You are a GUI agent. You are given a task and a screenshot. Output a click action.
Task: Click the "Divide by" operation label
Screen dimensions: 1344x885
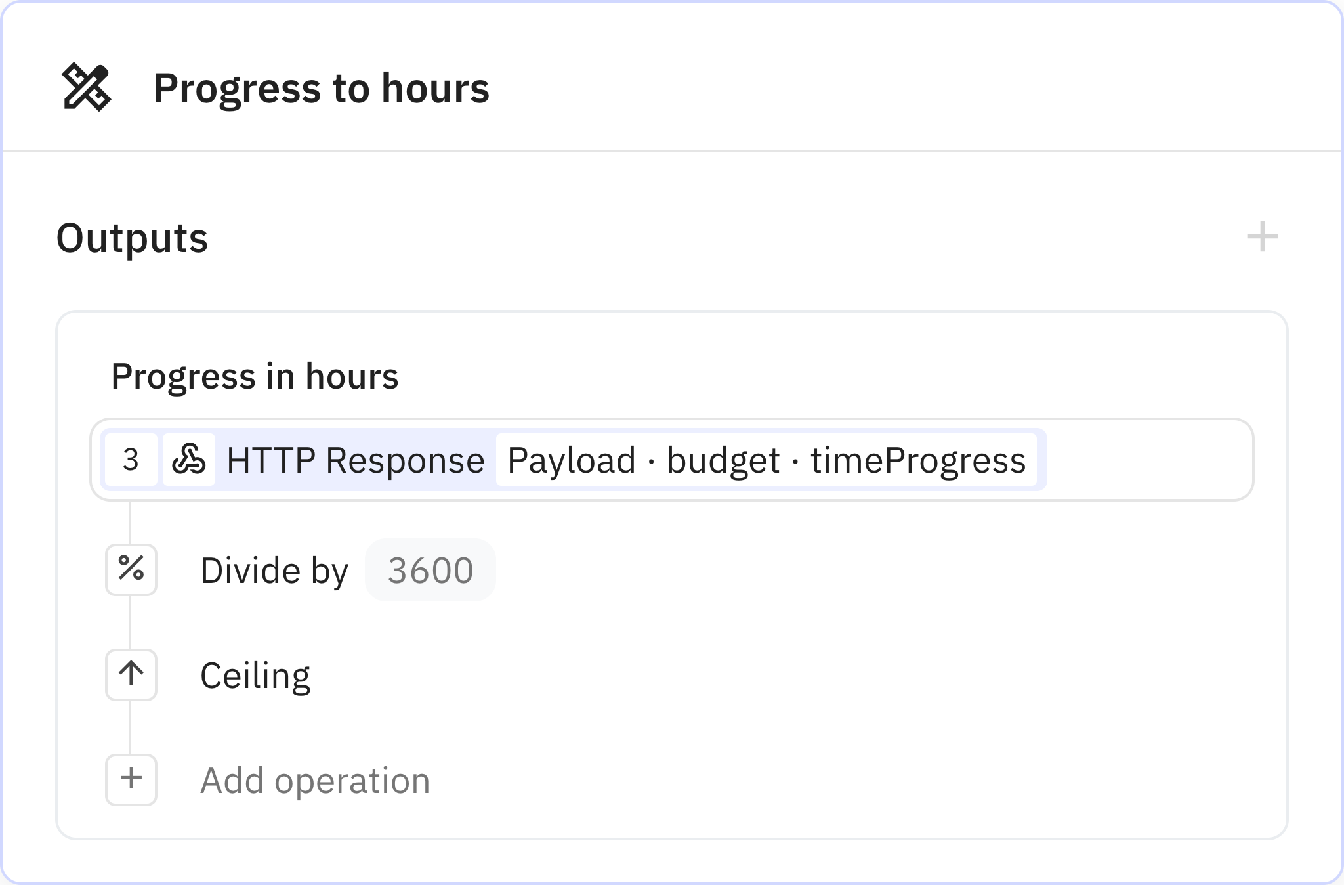pyautogui.click(x=274, y=570)
